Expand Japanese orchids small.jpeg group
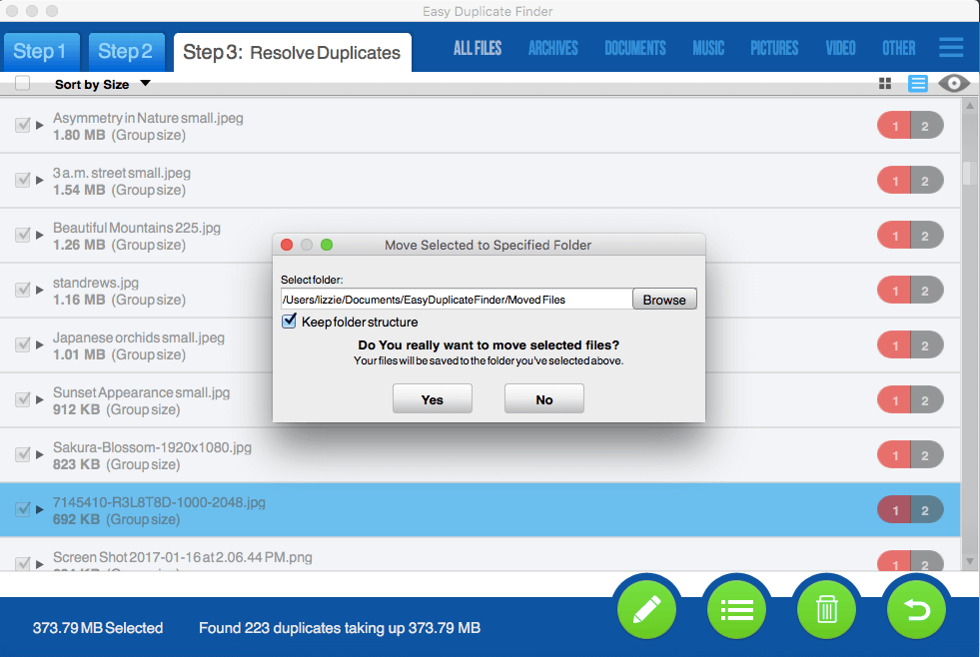 (39, 345)
